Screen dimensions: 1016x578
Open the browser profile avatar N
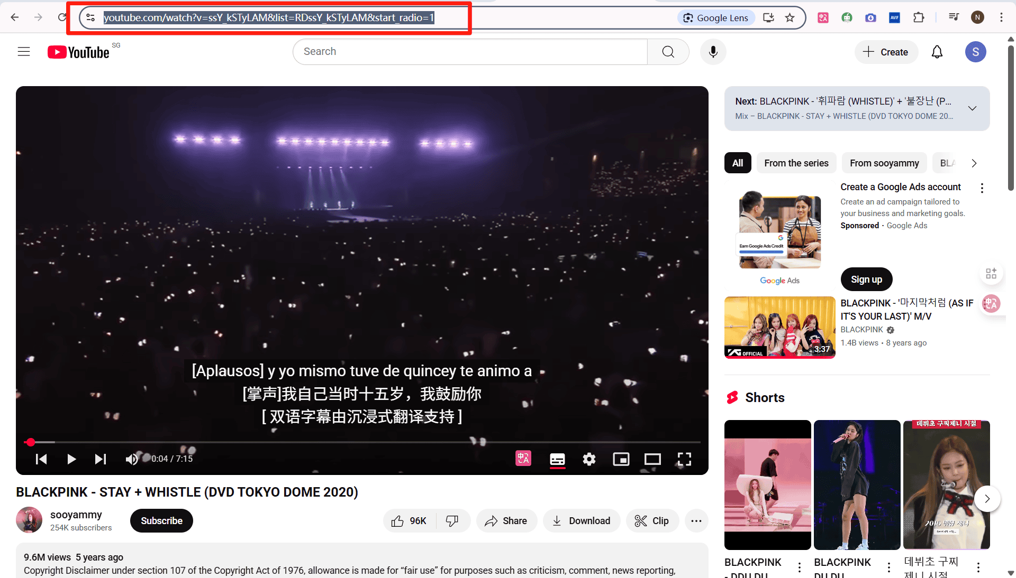point(977,17)
